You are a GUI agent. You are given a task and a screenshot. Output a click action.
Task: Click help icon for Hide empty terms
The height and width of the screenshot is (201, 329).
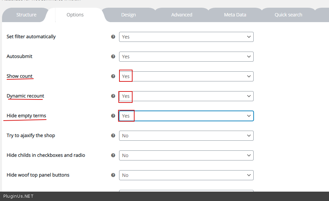113,116
